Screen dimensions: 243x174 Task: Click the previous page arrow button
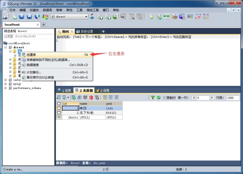tap(194, 98)
